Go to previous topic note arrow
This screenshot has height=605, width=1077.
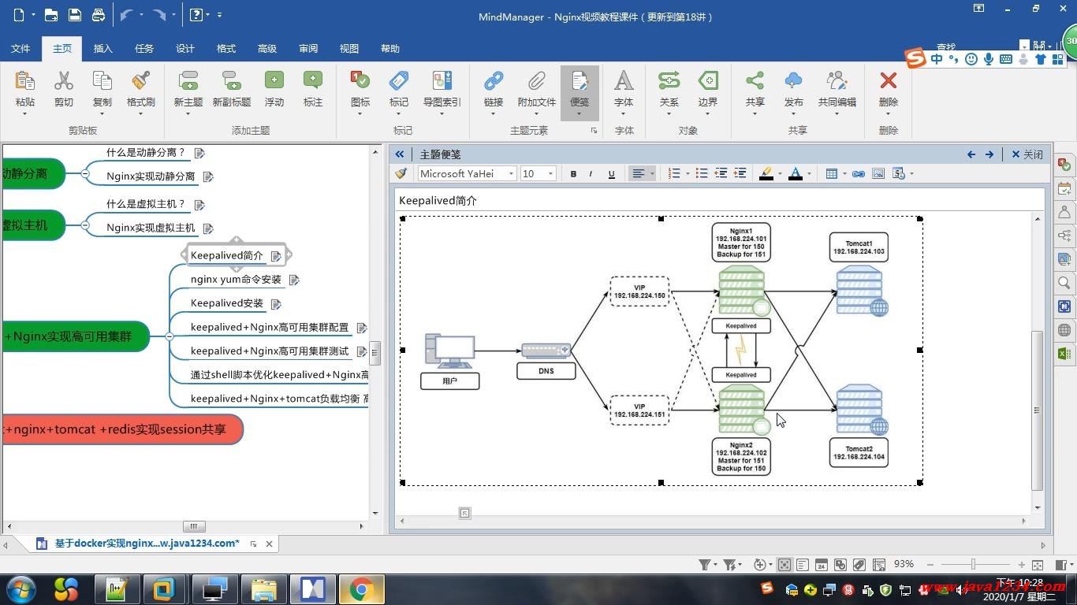(x=971, y=154)
